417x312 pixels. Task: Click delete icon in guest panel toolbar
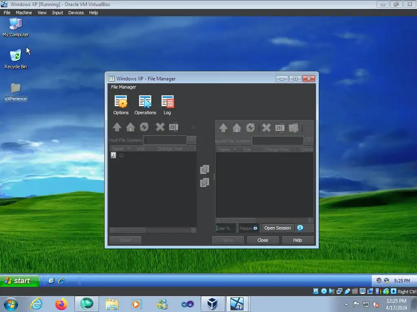click(x=266, y=128)
